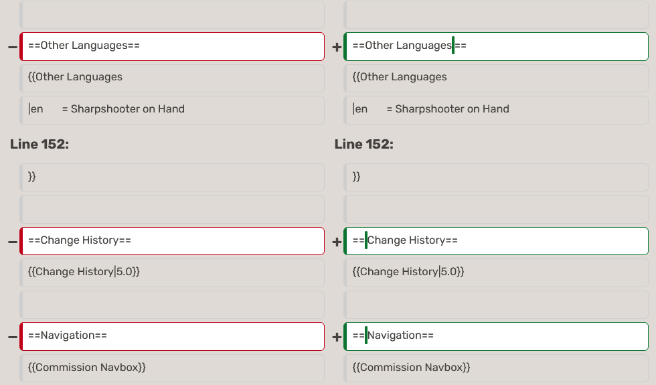Click the minus marker beside deleted Navigation line
This screenshot has height=385, width=656.
[x=13, y=337]
